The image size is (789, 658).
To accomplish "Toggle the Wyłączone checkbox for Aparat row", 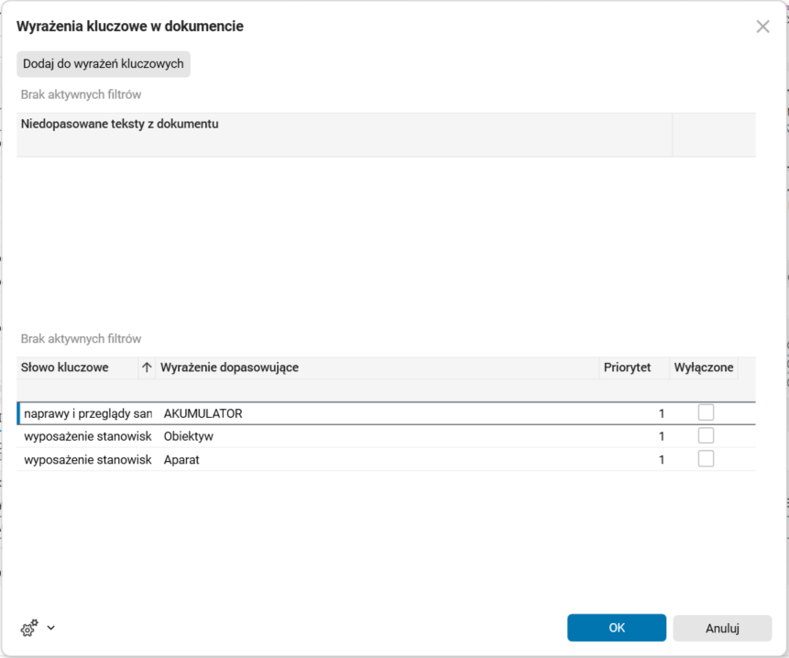I will point(706,458).
